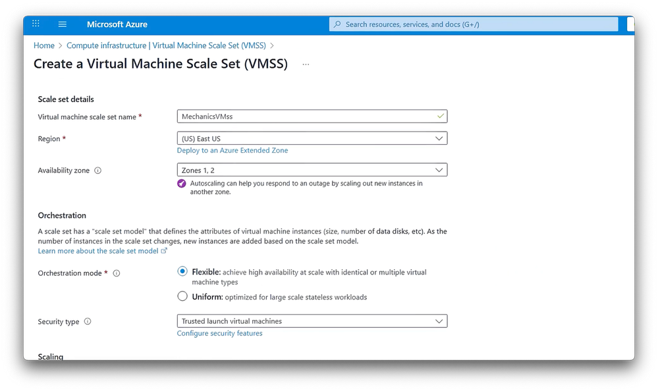Click Configure security features link
Viewport: 658px width, 391px height.
(x=219, y=333)
